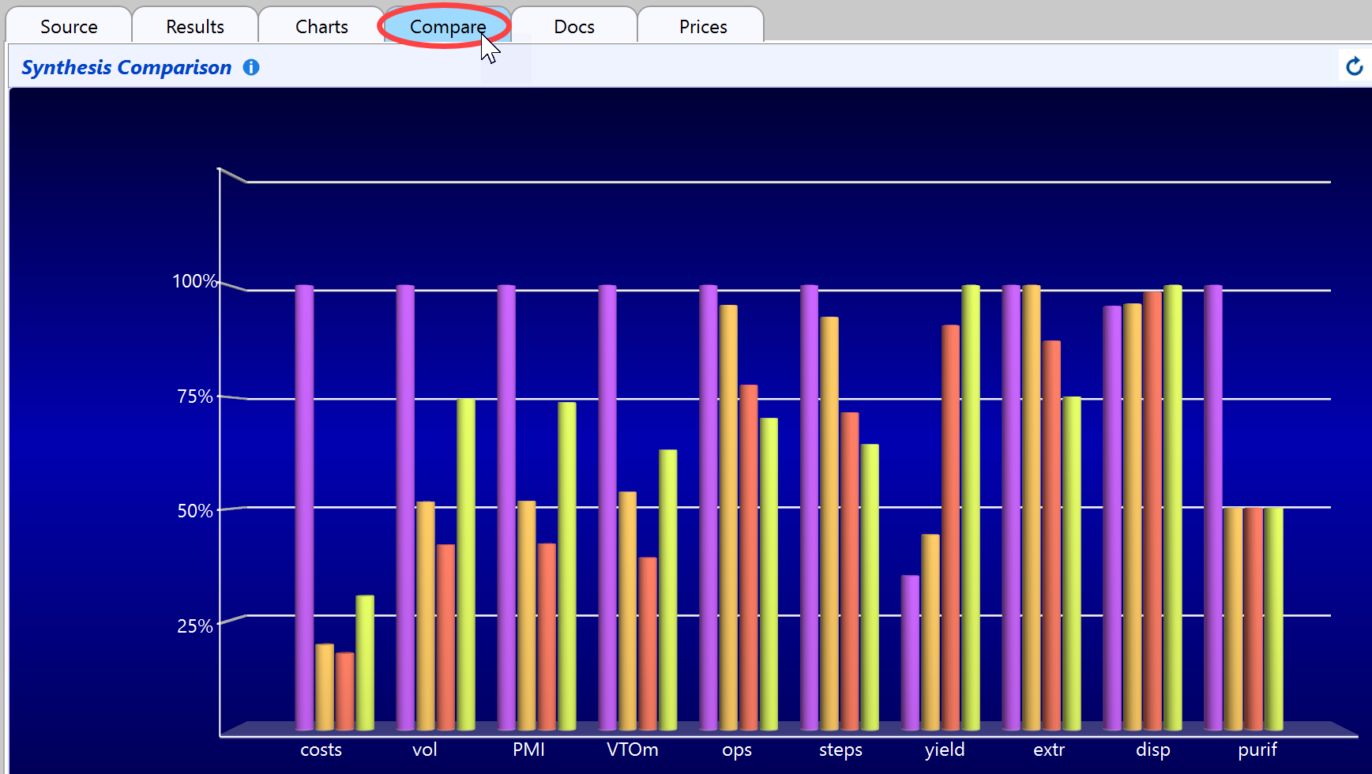Viewport: 1372px width, 774px height.
Task: Select the orange bar in extr group
Action: click(x=1032, y=507)
